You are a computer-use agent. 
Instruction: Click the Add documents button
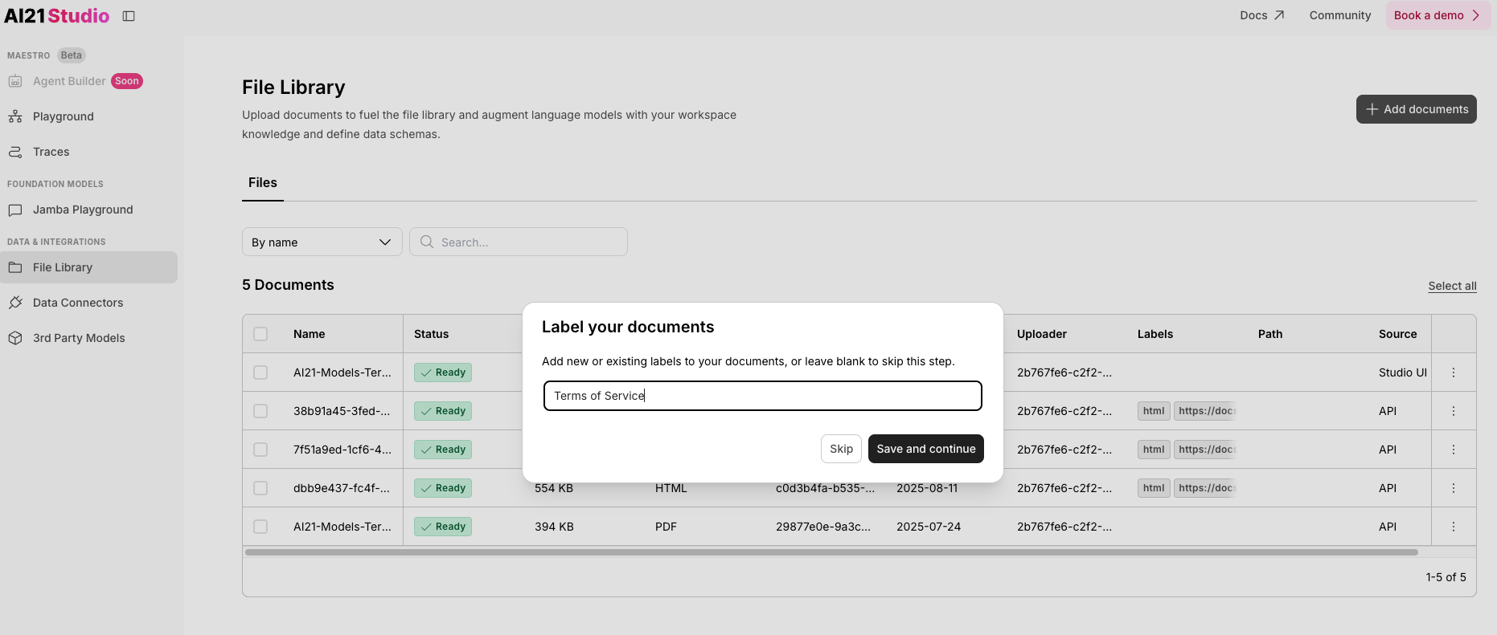(1417, 109)
